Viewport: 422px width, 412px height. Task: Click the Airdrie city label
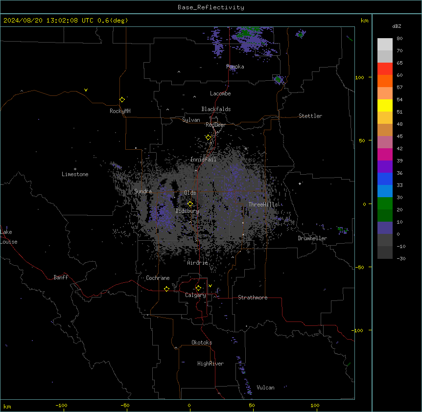click(197, 263)
